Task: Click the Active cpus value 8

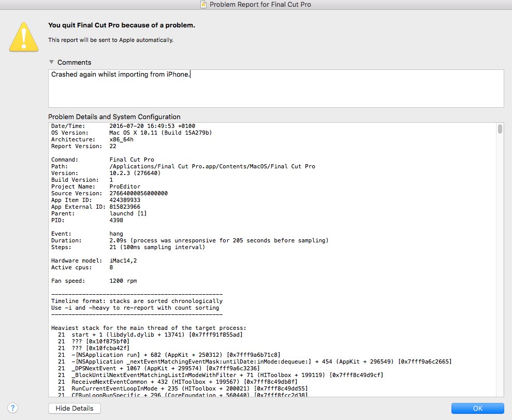Action: [x=111, y=267]
